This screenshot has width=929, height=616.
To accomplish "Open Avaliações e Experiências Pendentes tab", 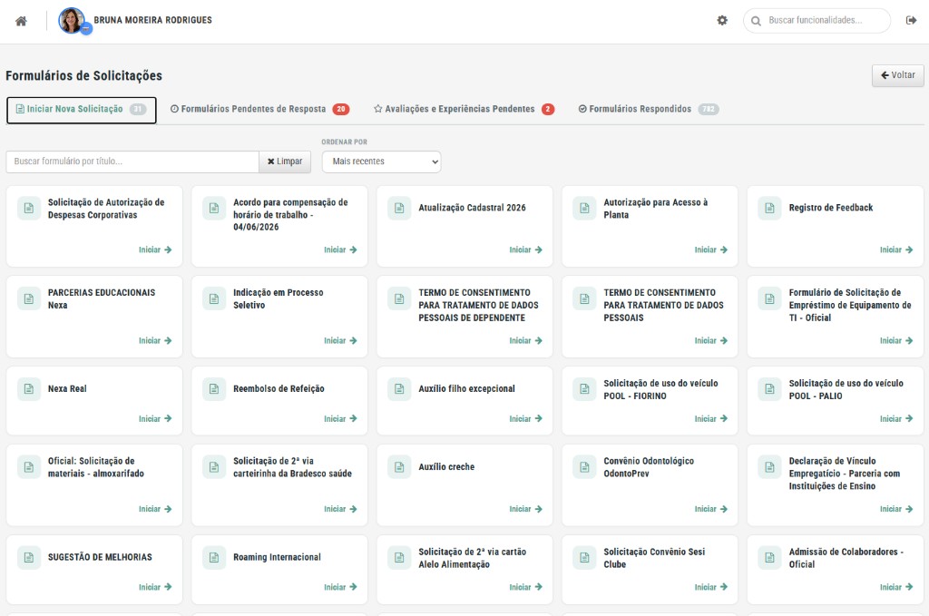I will point(464,109).
